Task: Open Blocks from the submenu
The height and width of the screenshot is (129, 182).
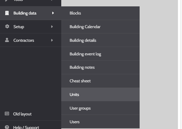Action: 75,13
